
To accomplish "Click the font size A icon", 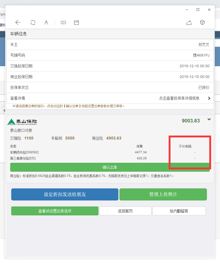I will [x=46, y=23].
